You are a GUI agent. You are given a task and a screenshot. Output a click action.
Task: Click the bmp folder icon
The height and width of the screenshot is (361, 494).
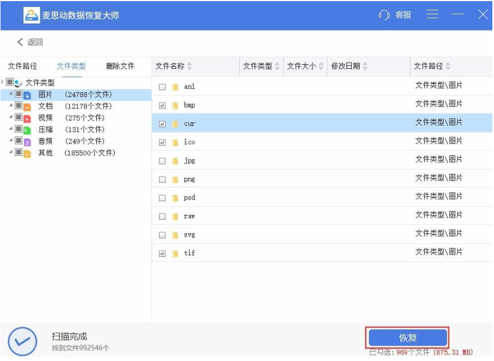tap(175, 105)
